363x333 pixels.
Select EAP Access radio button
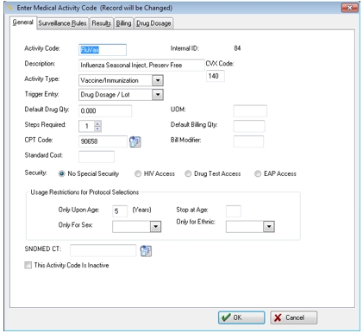258,173
